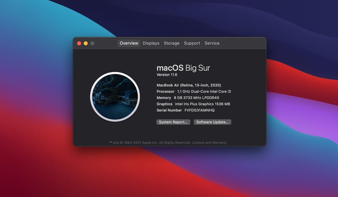Open the Displays tab

(151, 43)
